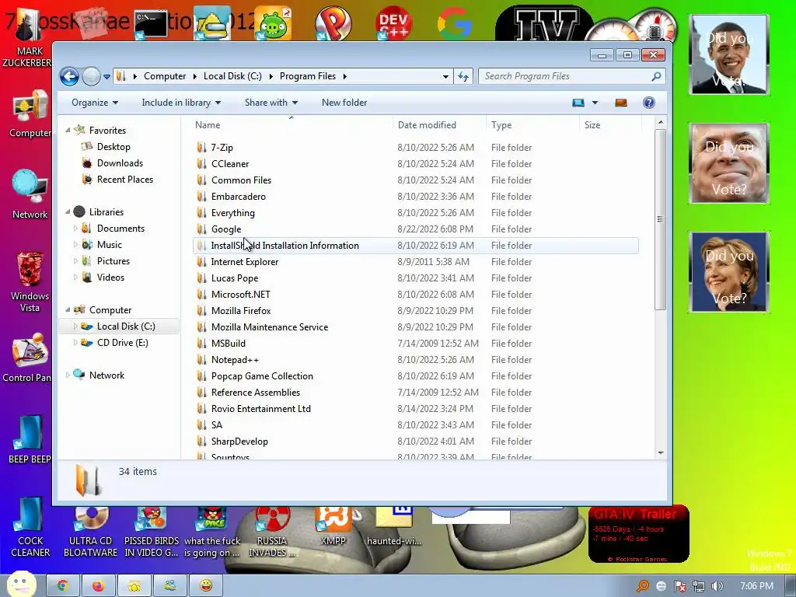Viewport: 796px width, 597px height.
Task: Sort by Date modified column header
Action: point(439,125)
